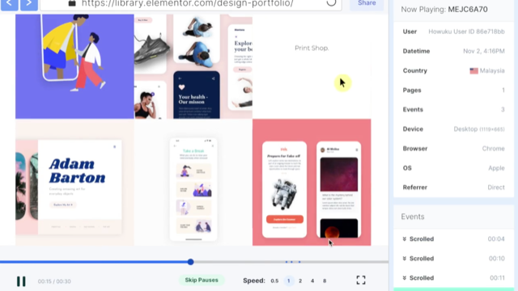Click the lock icon in address bar

pyautogui.click(x=72, y=3)
